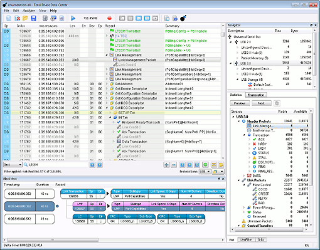Image resolution: width=320 pixels, height=250 pixels.
Task: Click the search next arrow button
Action: 100,165
